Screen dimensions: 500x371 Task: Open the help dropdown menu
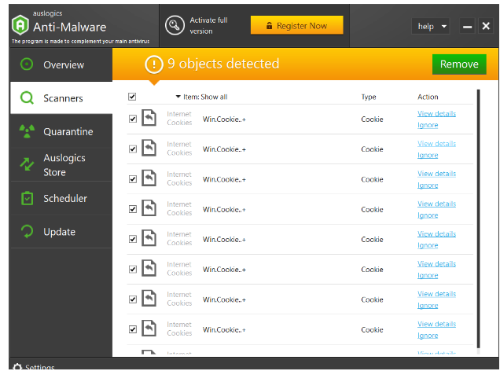431,26
